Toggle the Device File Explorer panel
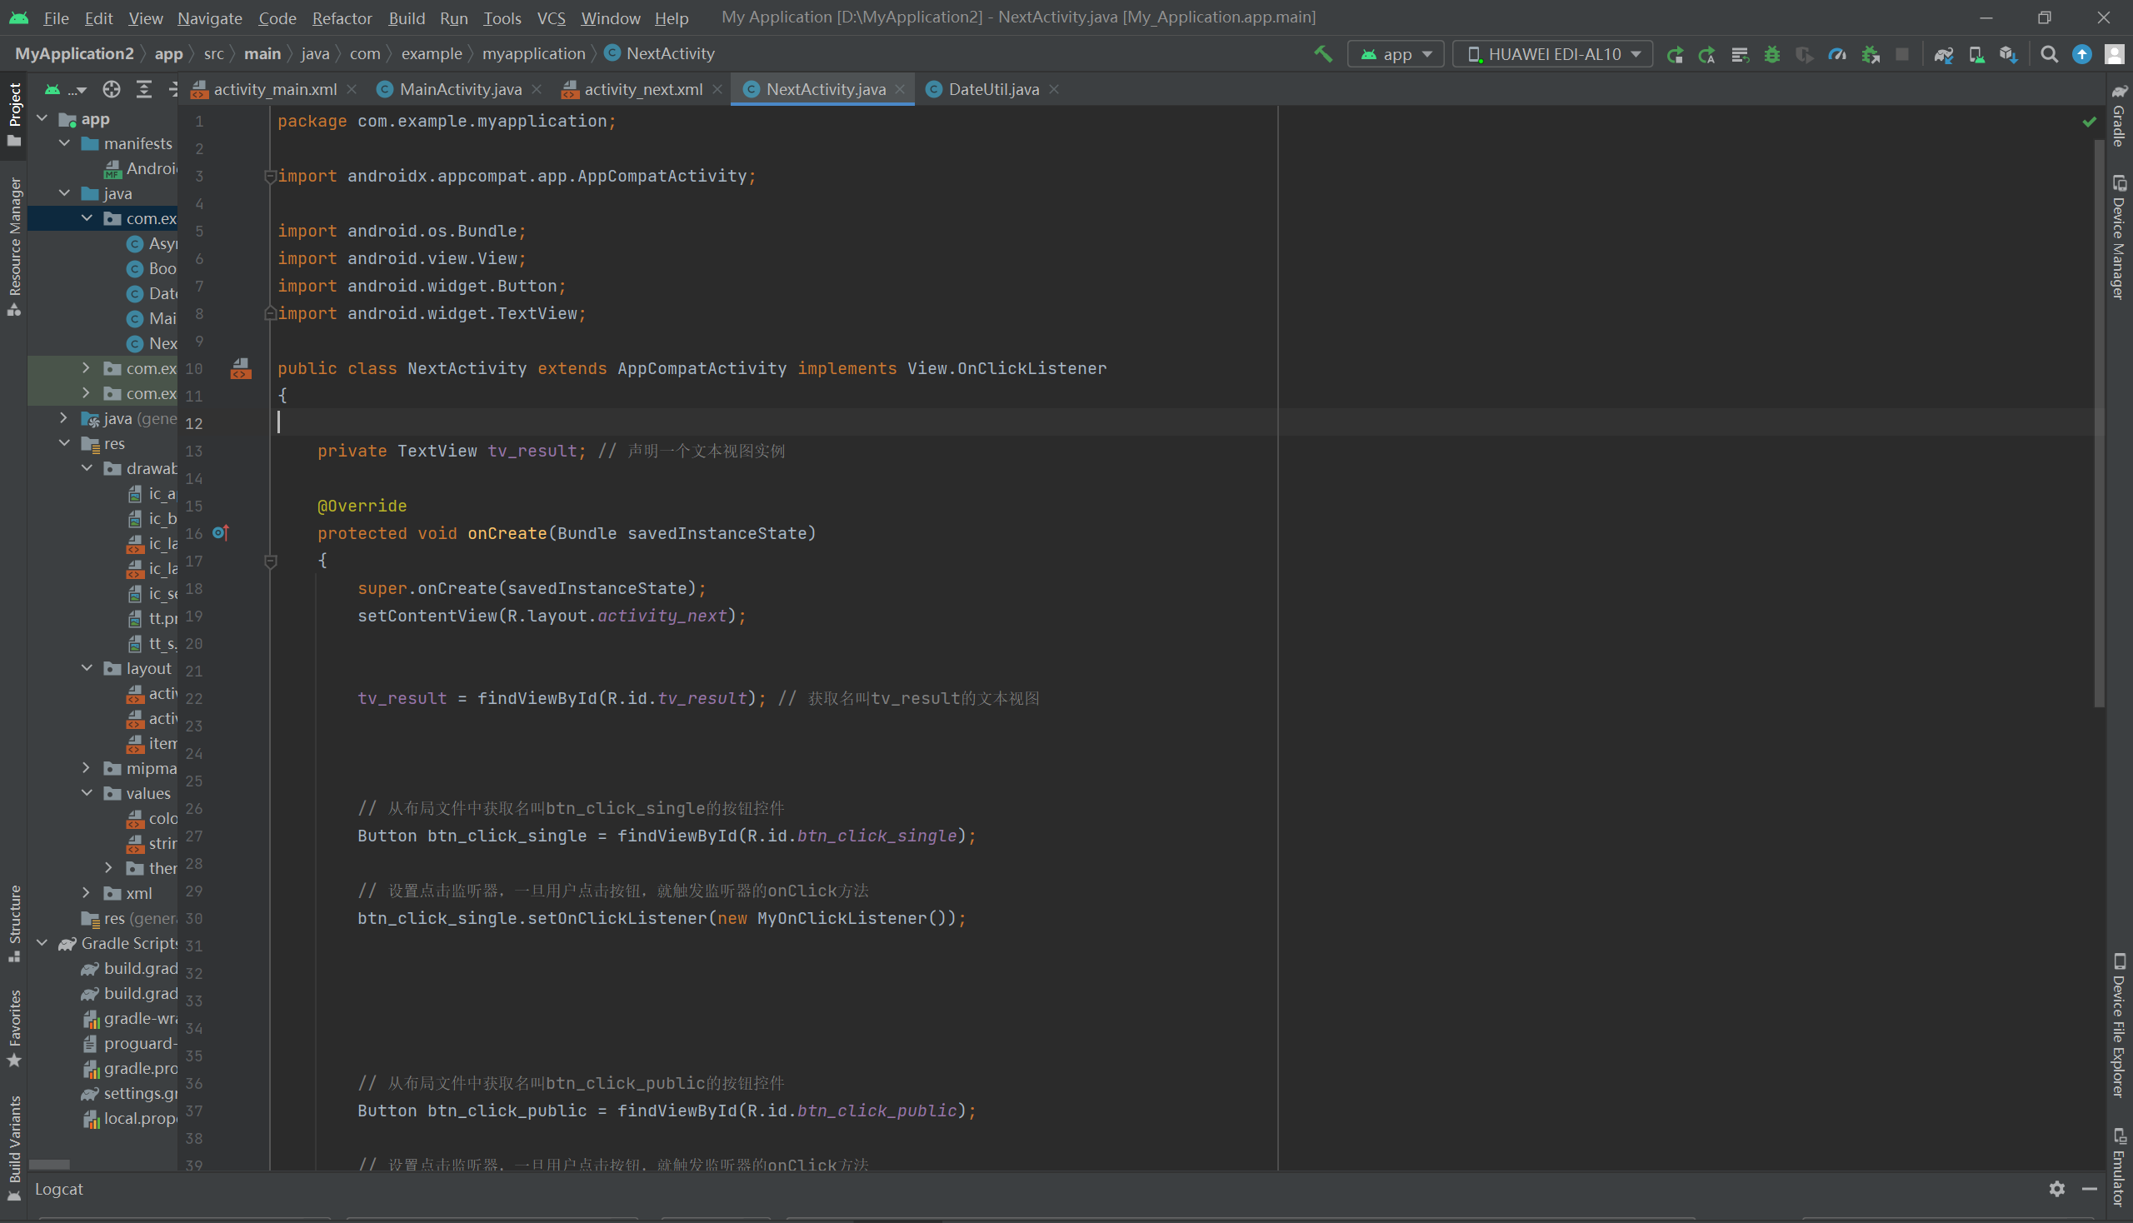2133x1223 pixels. click(2119, 1026)
